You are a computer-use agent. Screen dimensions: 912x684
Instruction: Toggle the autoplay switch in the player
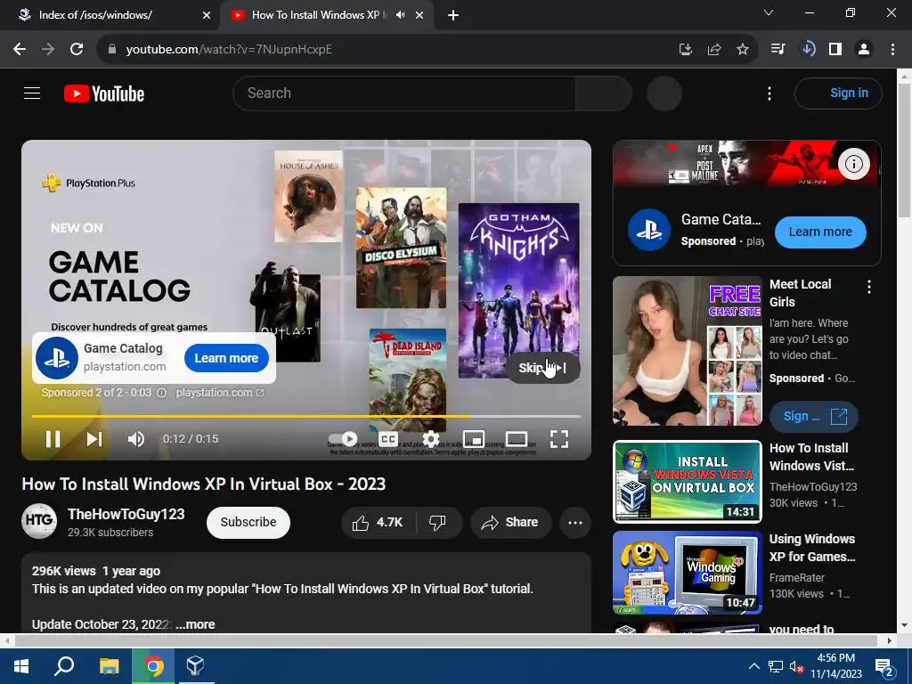click(343, 438)
